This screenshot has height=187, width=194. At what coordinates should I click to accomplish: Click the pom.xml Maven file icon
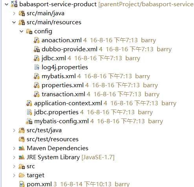[x=22, y=184]
